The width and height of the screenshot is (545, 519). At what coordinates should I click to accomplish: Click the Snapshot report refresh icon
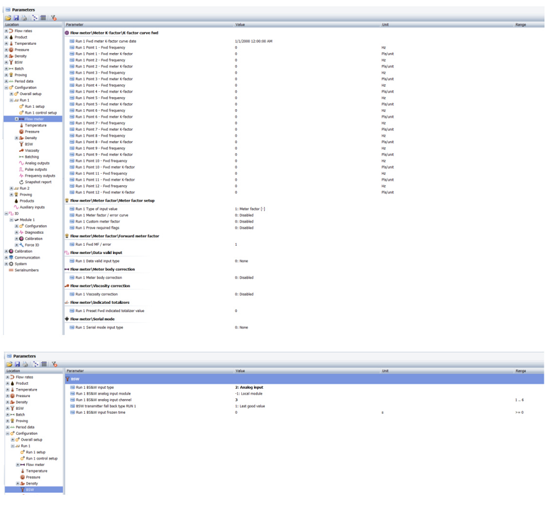[21, 182]
